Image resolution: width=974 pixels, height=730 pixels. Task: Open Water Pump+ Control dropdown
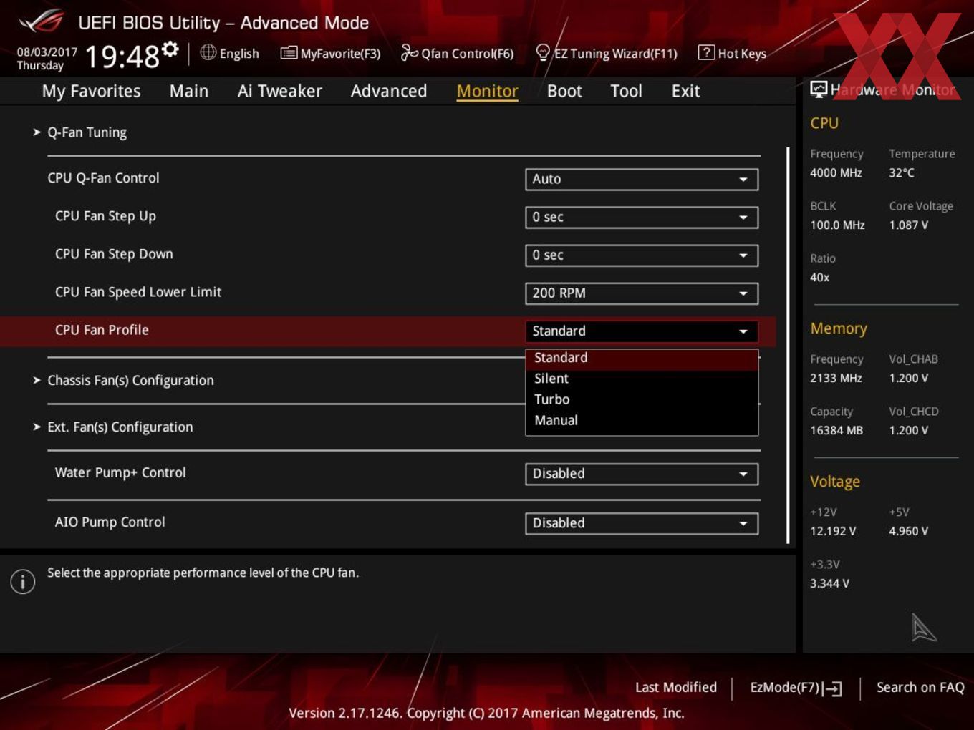pos(641,474)
